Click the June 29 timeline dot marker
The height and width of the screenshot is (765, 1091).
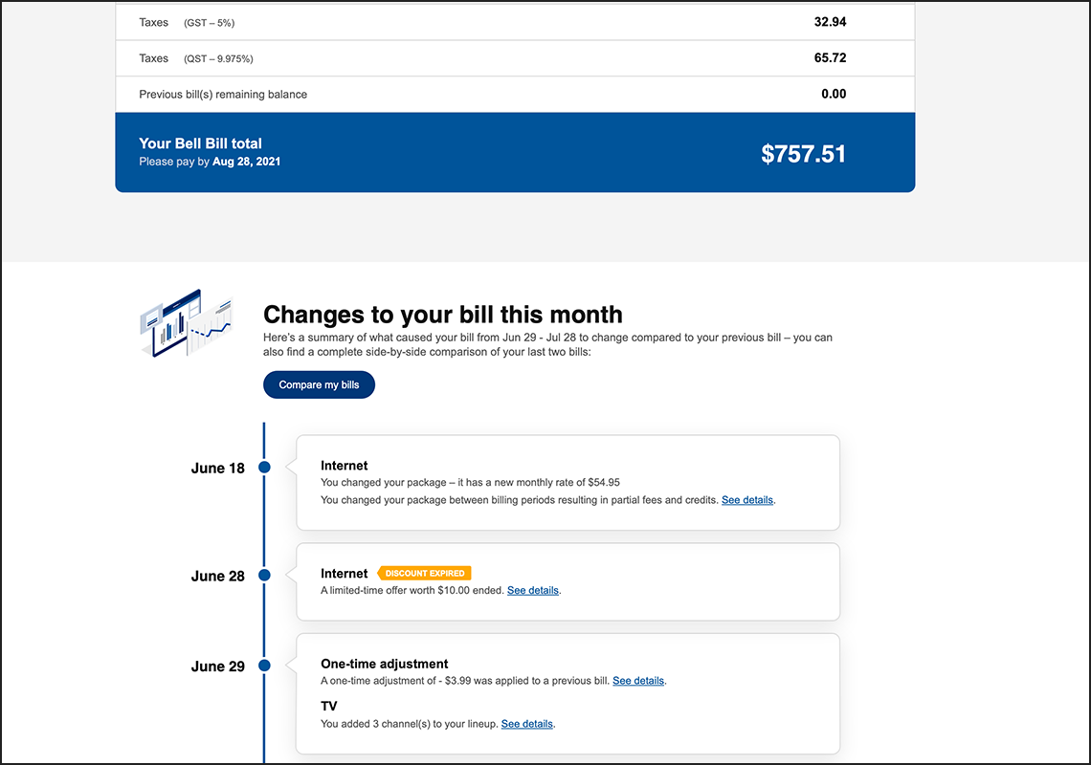[263, 665]
